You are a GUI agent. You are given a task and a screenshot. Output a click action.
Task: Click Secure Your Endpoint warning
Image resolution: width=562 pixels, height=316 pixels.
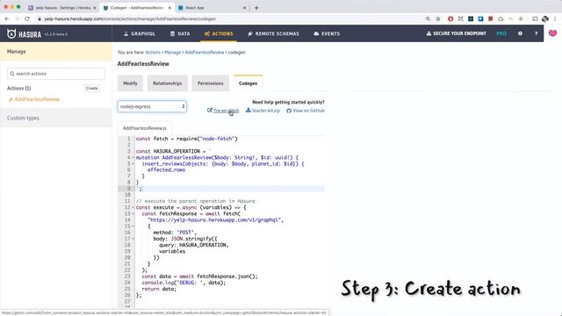[x=456, y=33]
